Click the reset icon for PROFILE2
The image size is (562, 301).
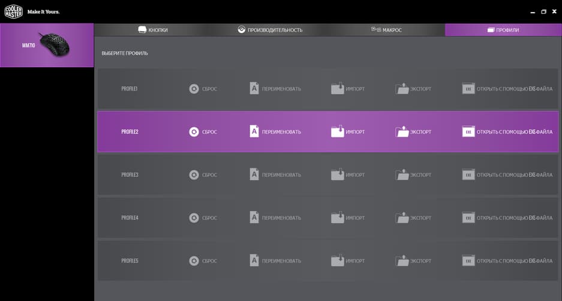point(194,132)
